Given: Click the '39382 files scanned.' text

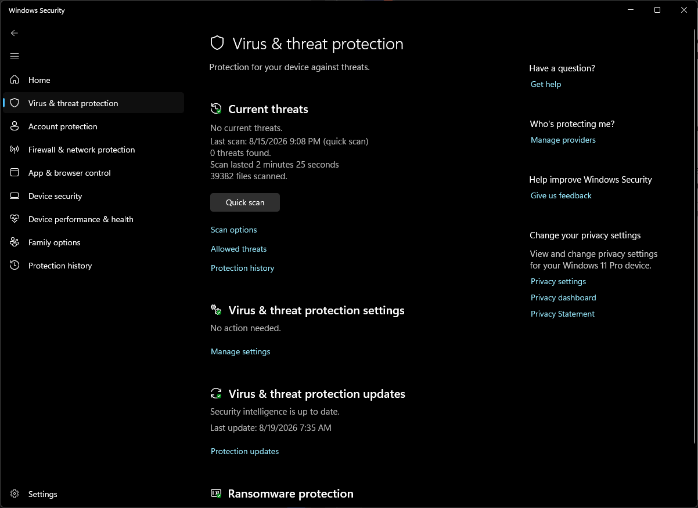Looking at the screenshot, I should (x=249, y=176).
